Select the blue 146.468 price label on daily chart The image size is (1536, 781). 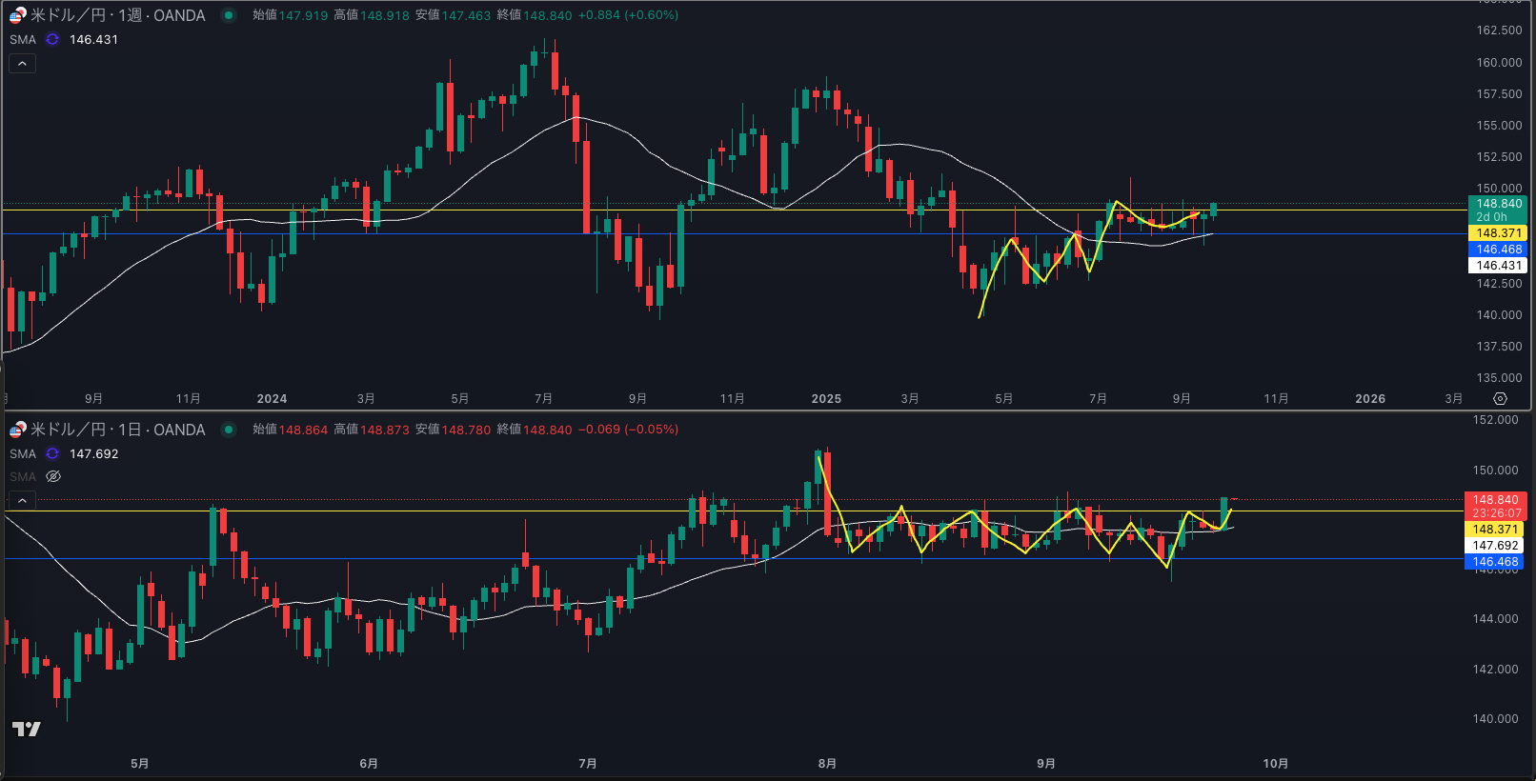click(x=1495, y=562)
